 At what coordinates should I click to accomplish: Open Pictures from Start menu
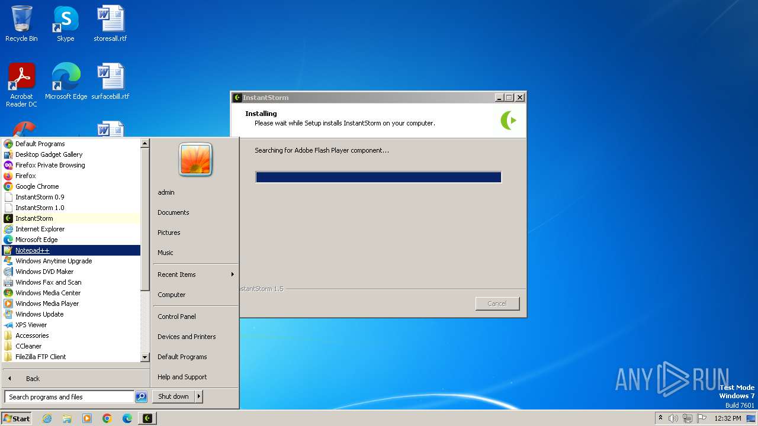click(195, 233)
